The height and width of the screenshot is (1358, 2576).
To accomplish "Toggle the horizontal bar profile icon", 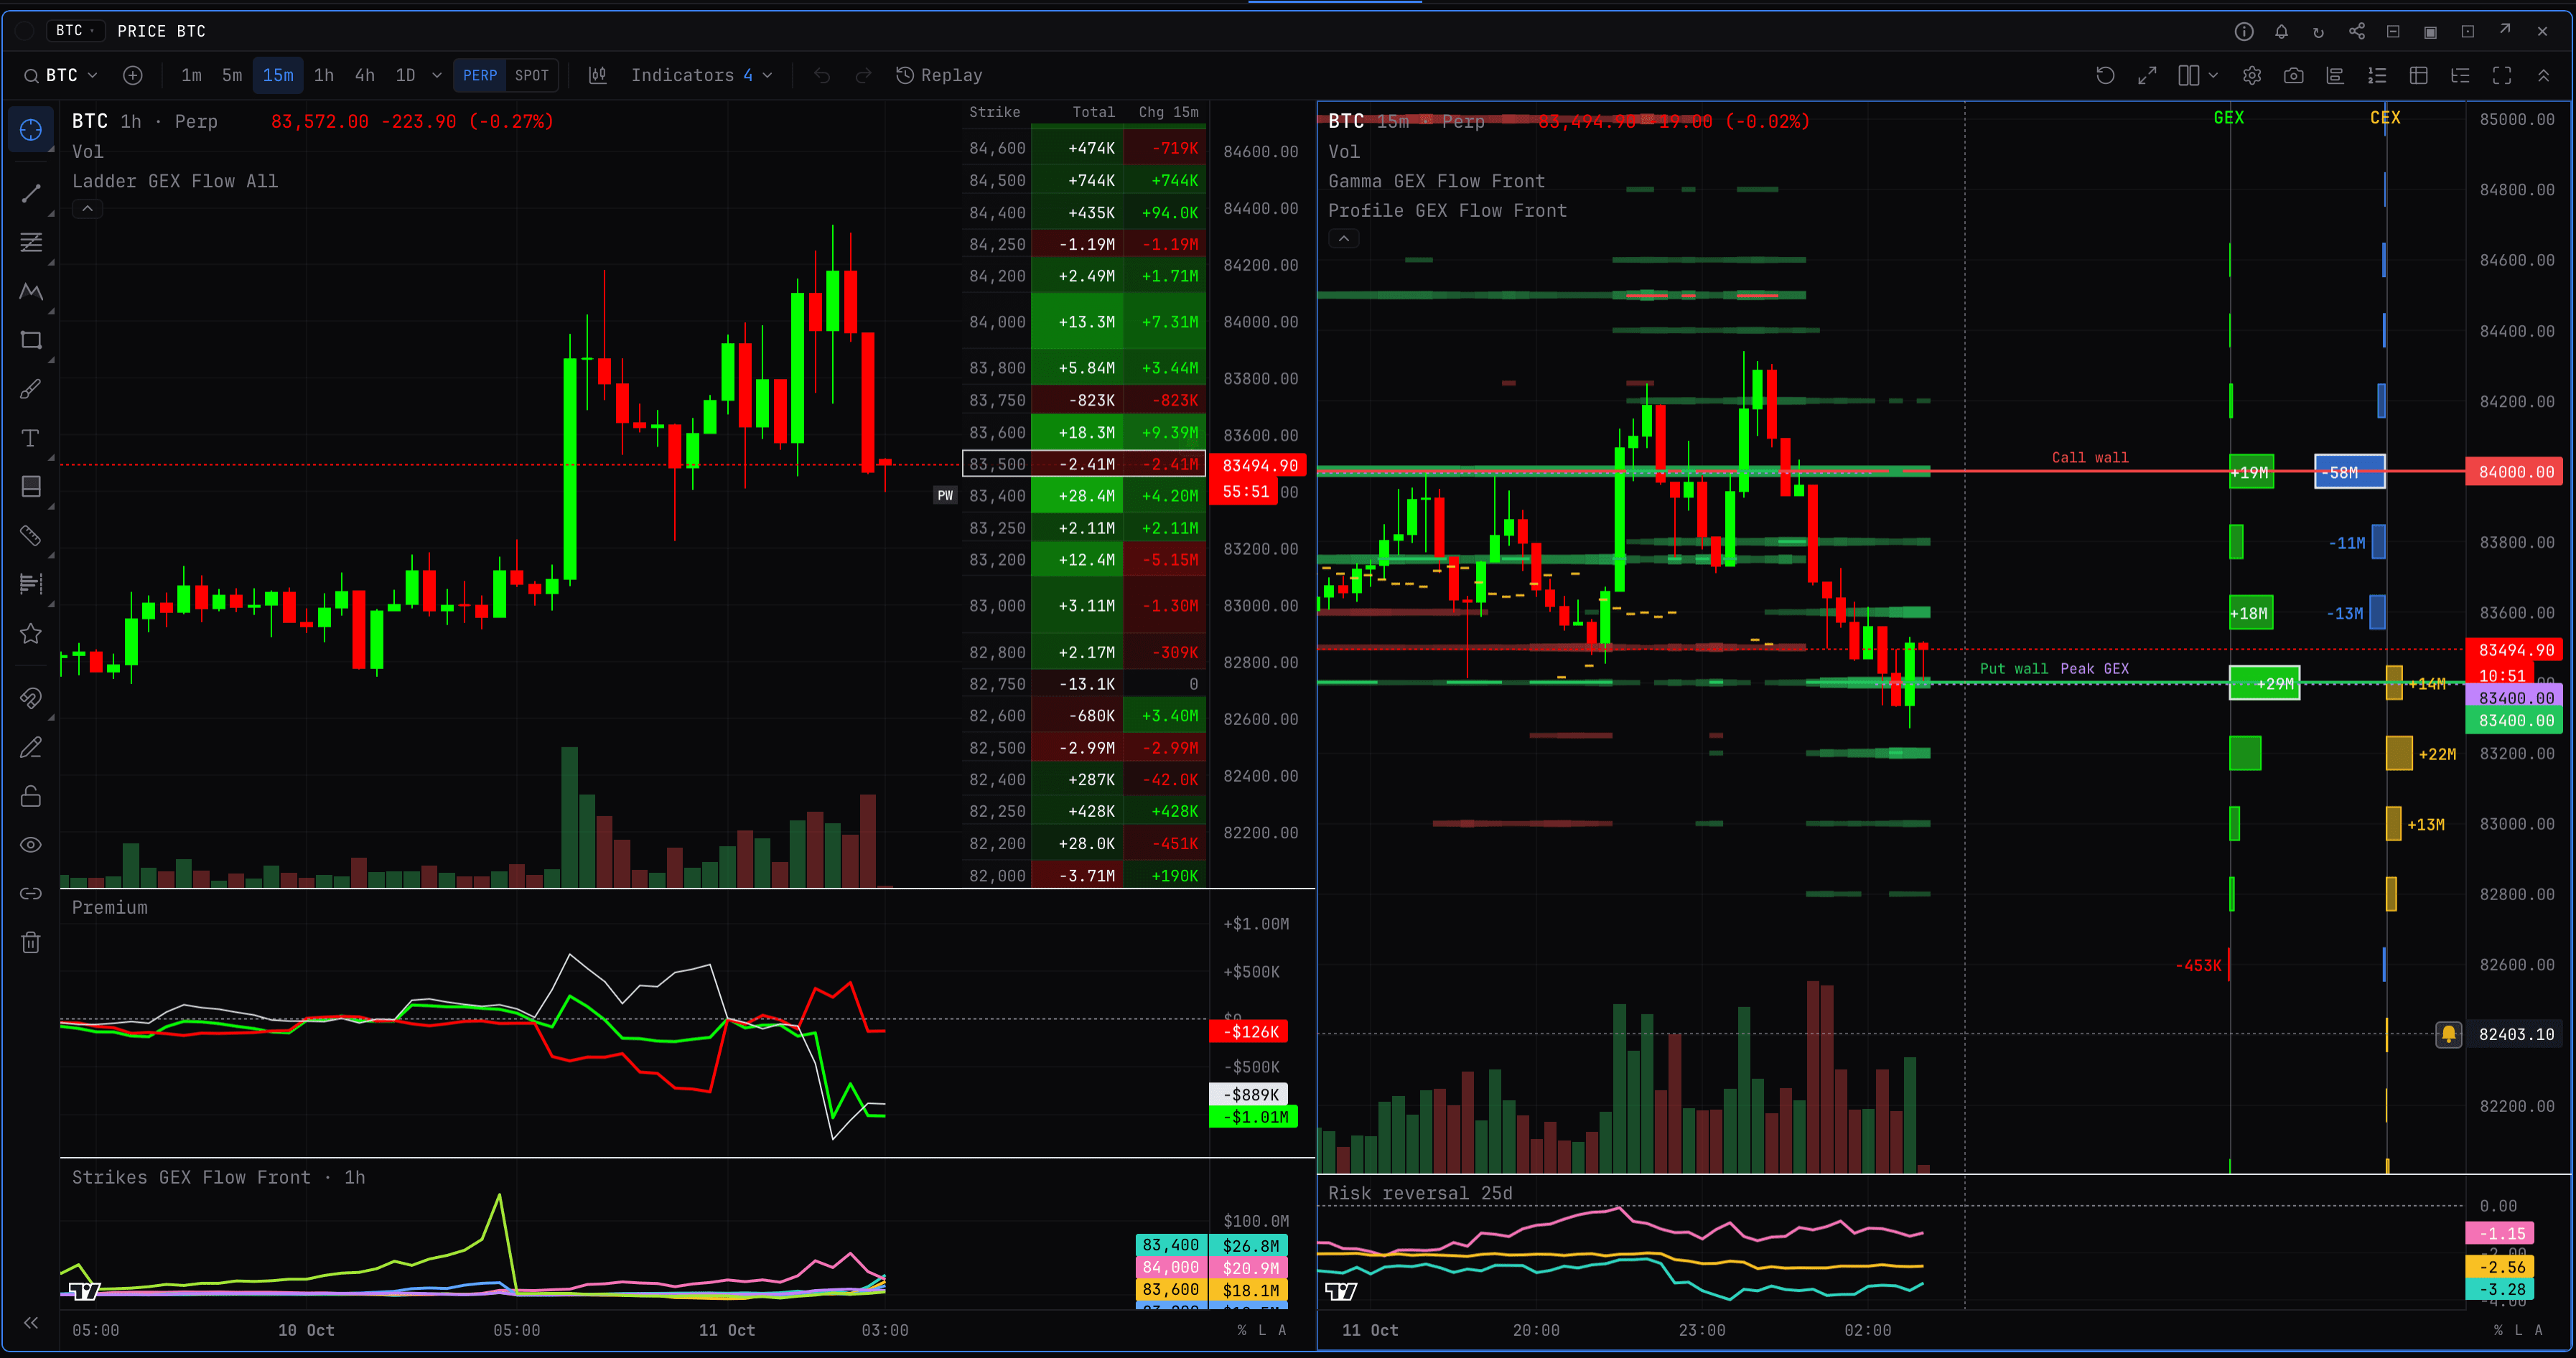I will [2335, 75].
